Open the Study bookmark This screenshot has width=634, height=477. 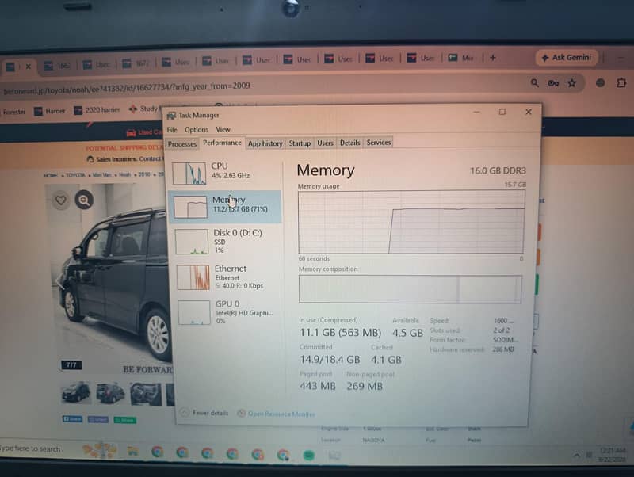coord(143,109)
